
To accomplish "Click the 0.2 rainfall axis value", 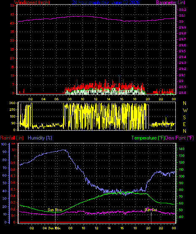I will pos(13,209).
